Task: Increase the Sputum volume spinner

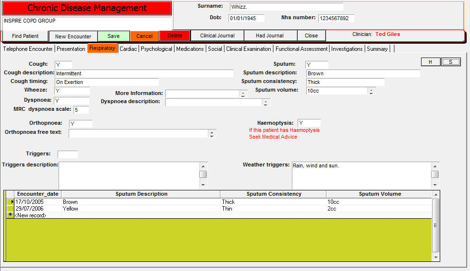Action: click(x=372, y=89)
